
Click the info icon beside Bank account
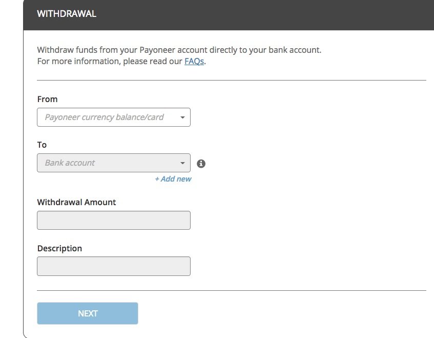point(201,164)
